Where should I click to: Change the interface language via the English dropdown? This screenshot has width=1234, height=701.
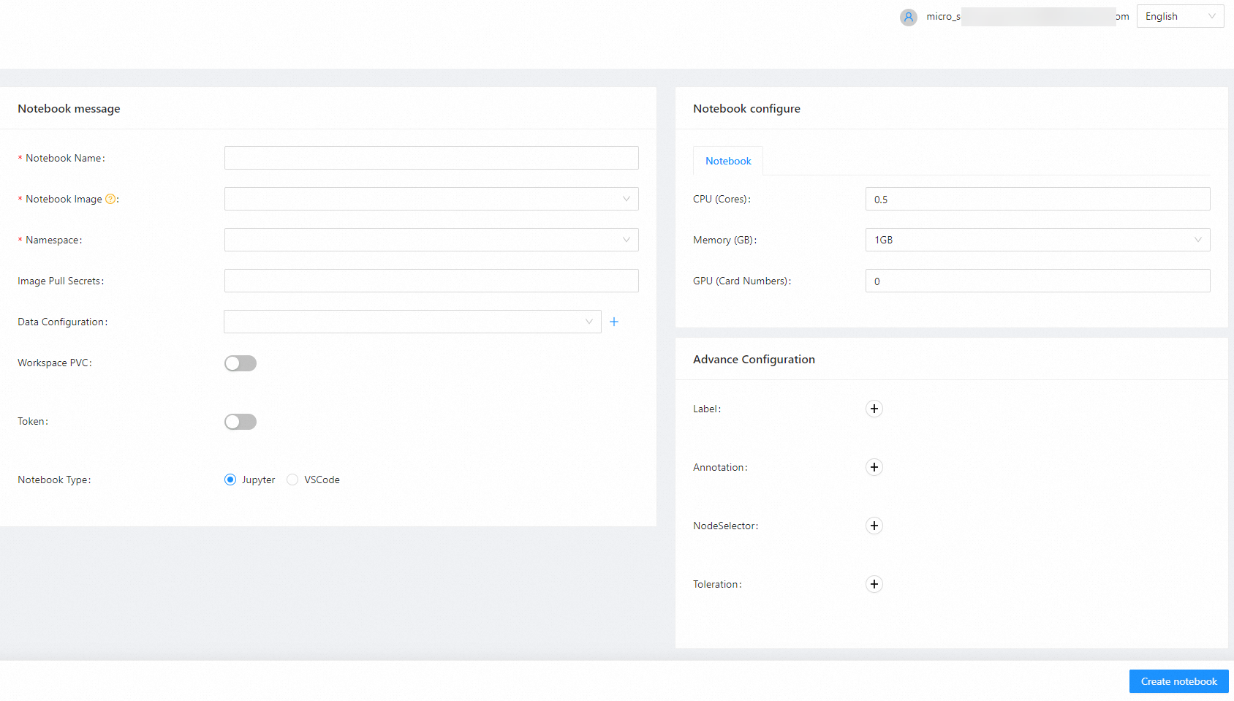[x=1179, y=15]
